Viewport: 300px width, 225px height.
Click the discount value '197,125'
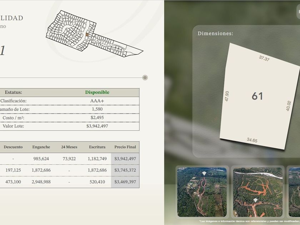click(x=13, y=170)
